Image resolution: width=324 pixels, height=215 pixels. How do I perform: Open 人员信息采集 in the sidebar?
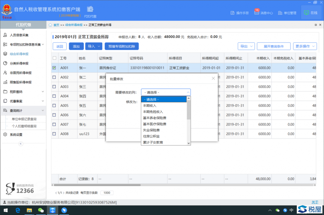click(x=19, y=35)
